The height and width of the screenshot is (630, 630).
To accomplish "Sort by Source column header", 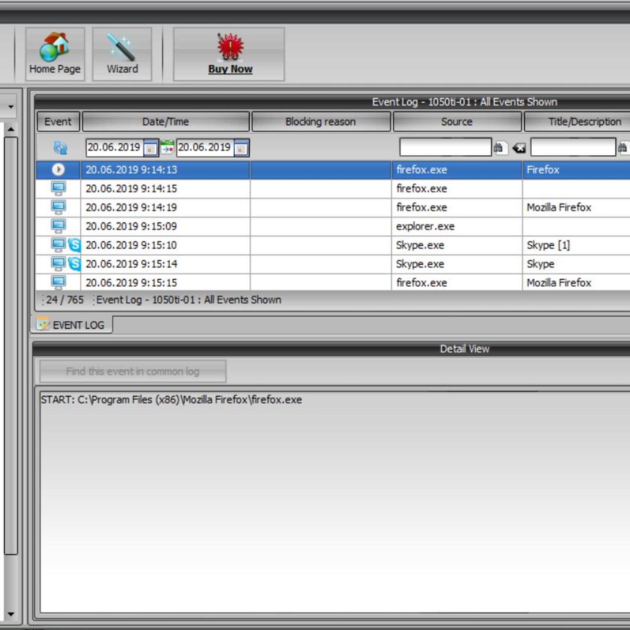I will 457,122.
